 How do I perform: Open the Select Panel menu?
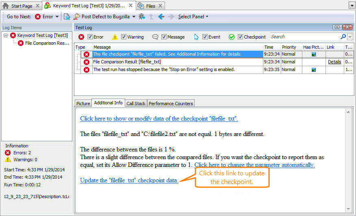(193, 17)
